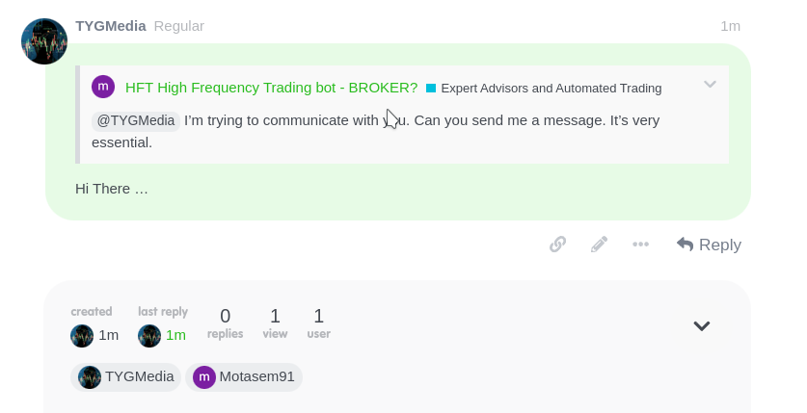807x413 pixels.
Task: Click the last reply avatar icon
Action: click(149, 336)
